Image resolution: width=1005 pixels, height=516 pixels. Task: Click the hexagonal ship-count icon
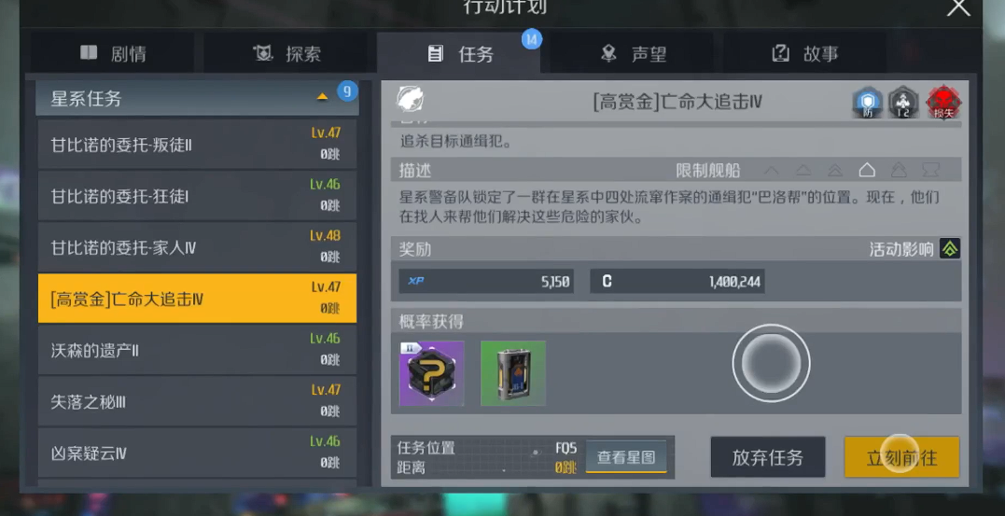903,103
